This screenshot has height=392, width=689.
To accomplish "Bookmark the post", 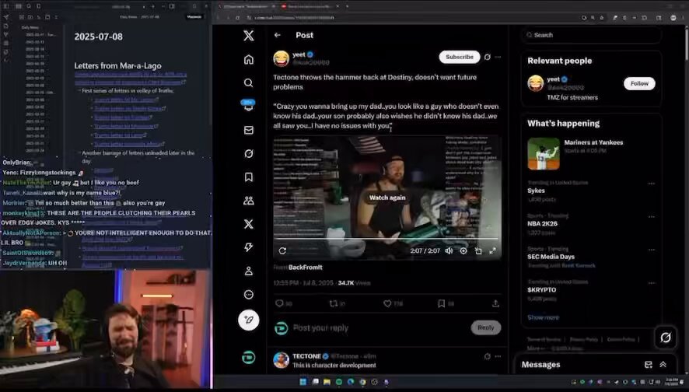I will pyautogui.click(x=442, y=303).
